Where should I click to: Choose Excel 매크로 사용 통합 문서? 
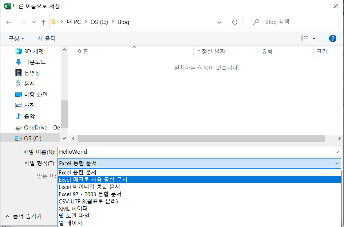point(199,179)
